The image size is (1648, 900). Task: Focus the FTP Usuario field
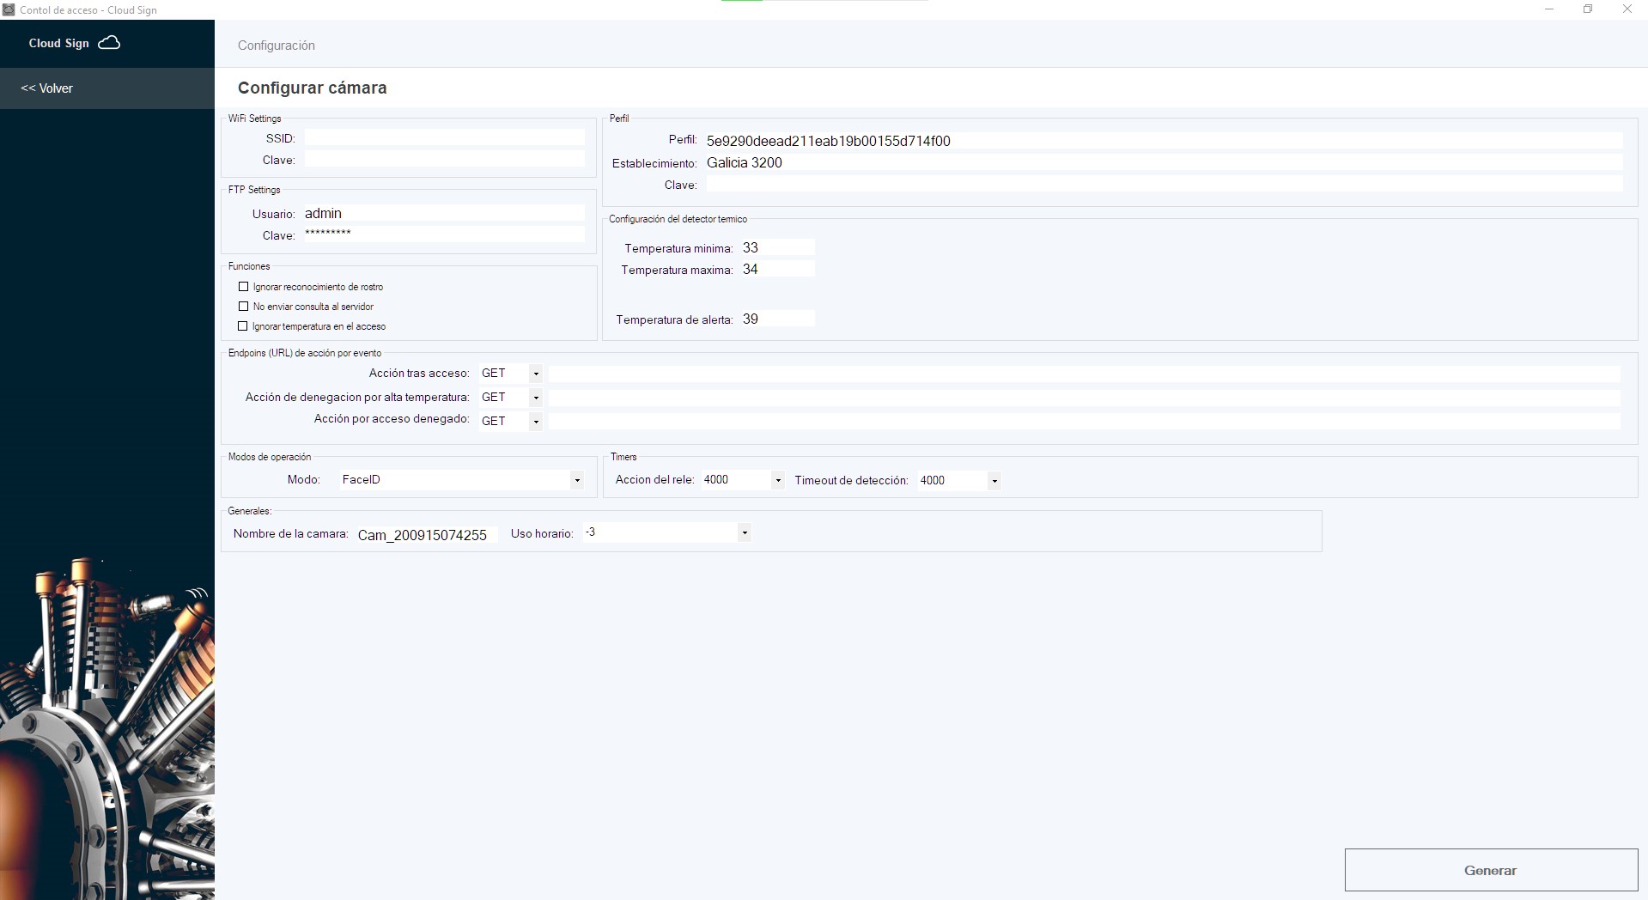(444, 213)
